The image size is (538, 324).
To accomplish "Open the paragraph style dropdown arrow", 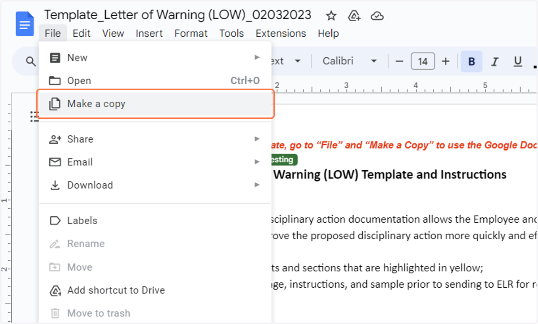I will tap(297, 61).
